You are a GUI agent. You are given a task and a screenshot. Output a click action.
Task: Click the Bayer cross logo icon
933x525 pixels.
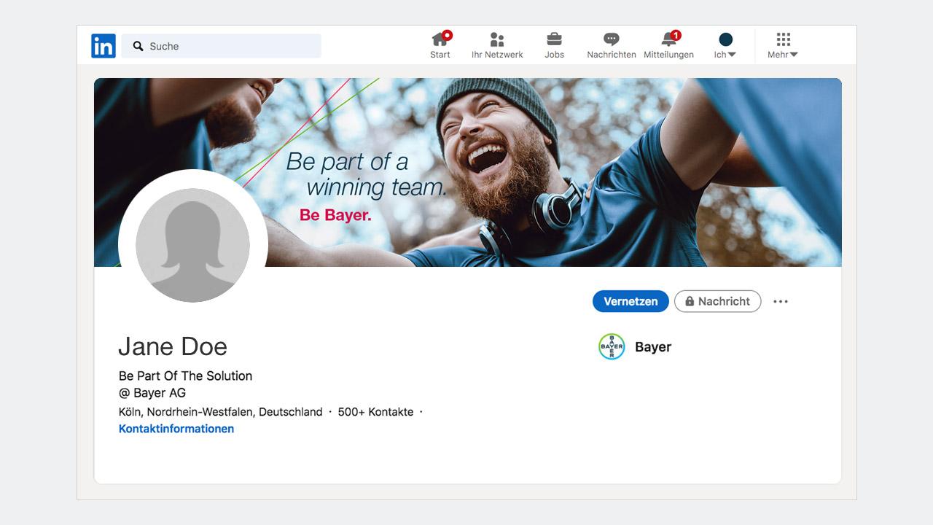click(x=612, y=346)
